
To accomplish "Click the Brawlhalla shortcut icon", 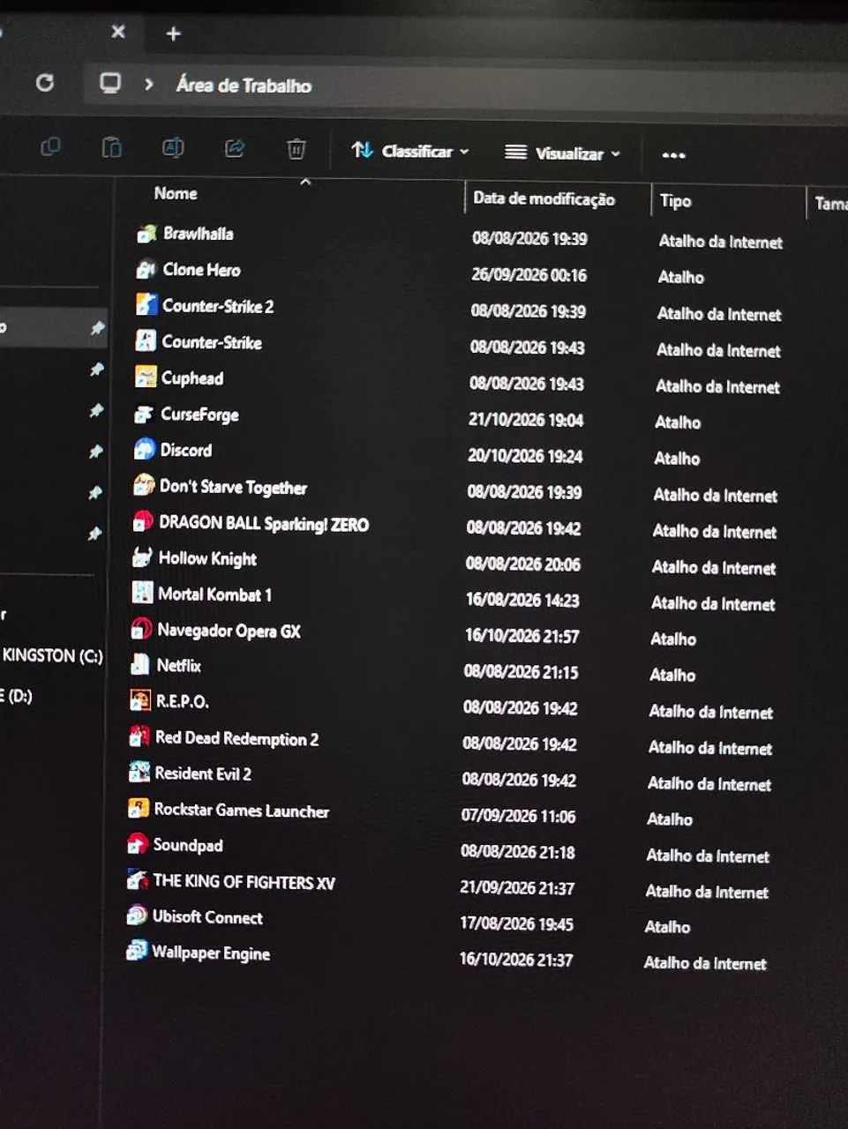I will (146, 234).
